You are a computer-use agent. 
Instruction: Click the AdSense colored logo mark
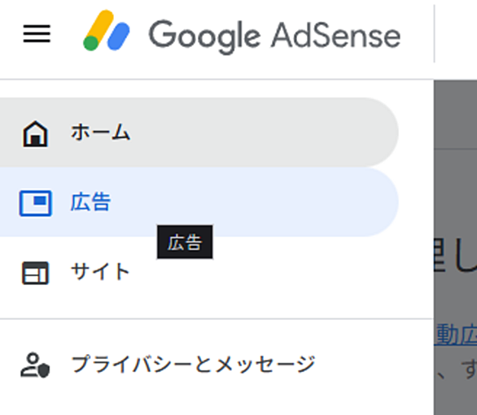pos(107,30)
